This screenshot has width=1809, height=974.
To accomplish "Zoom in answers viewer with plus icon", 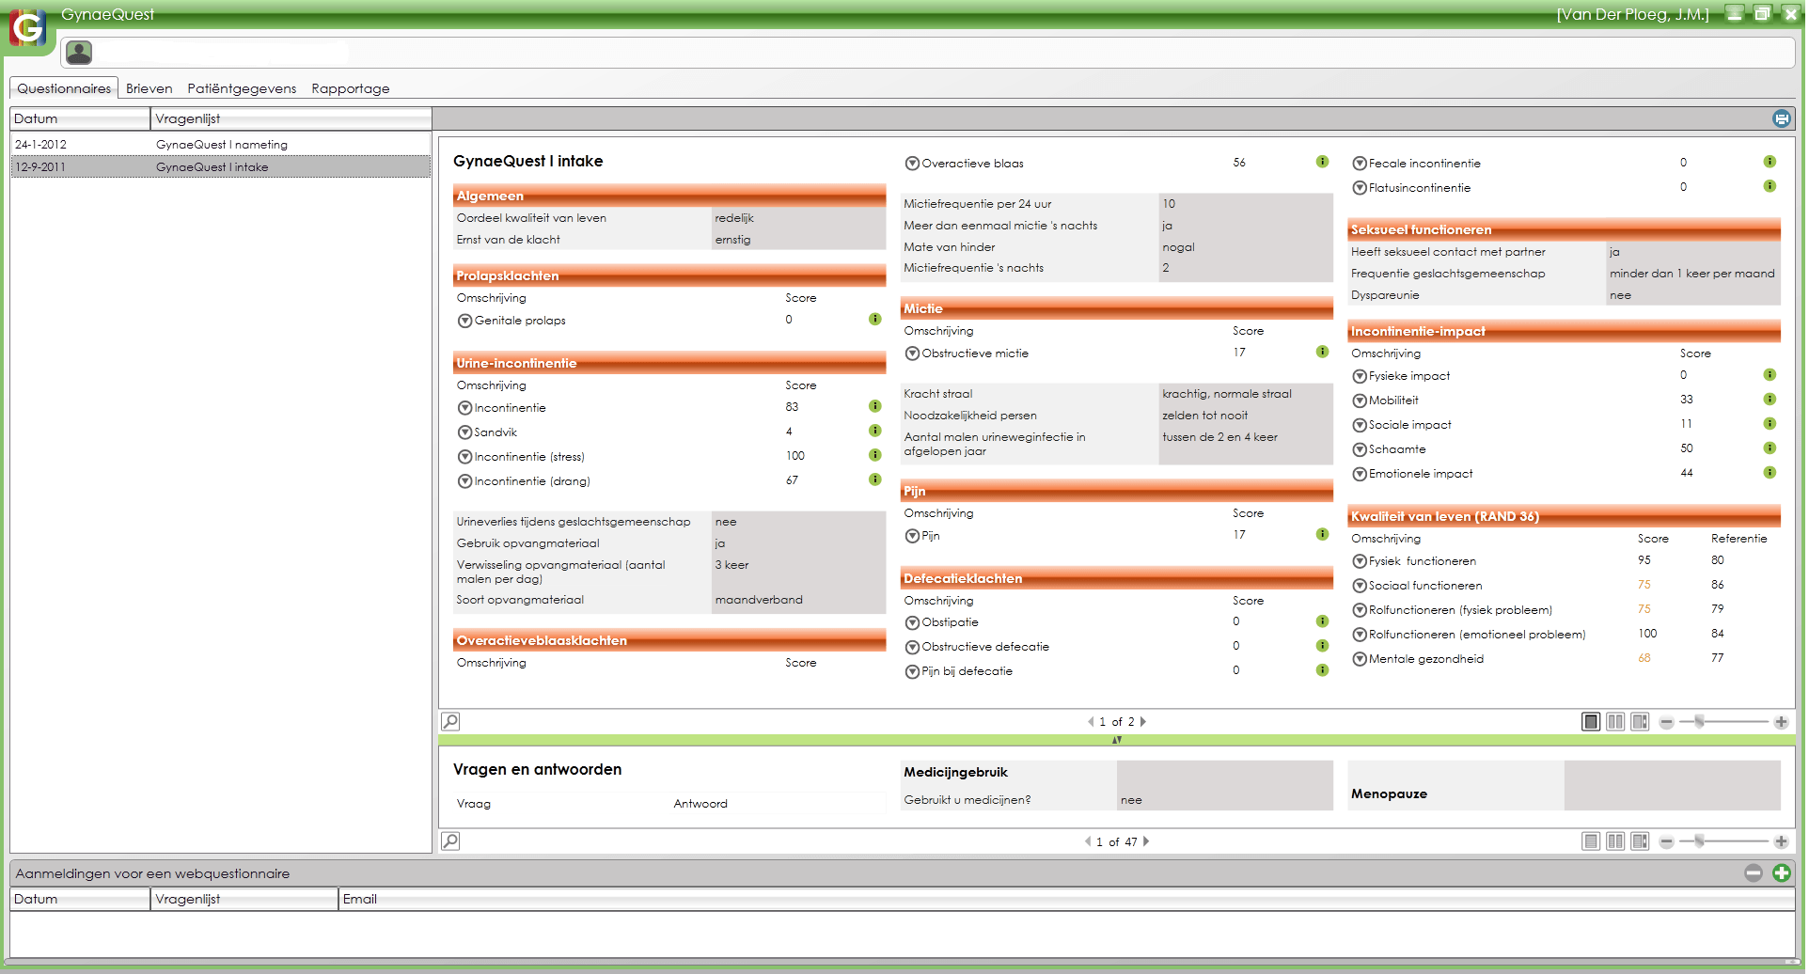I will [1781, 841].
